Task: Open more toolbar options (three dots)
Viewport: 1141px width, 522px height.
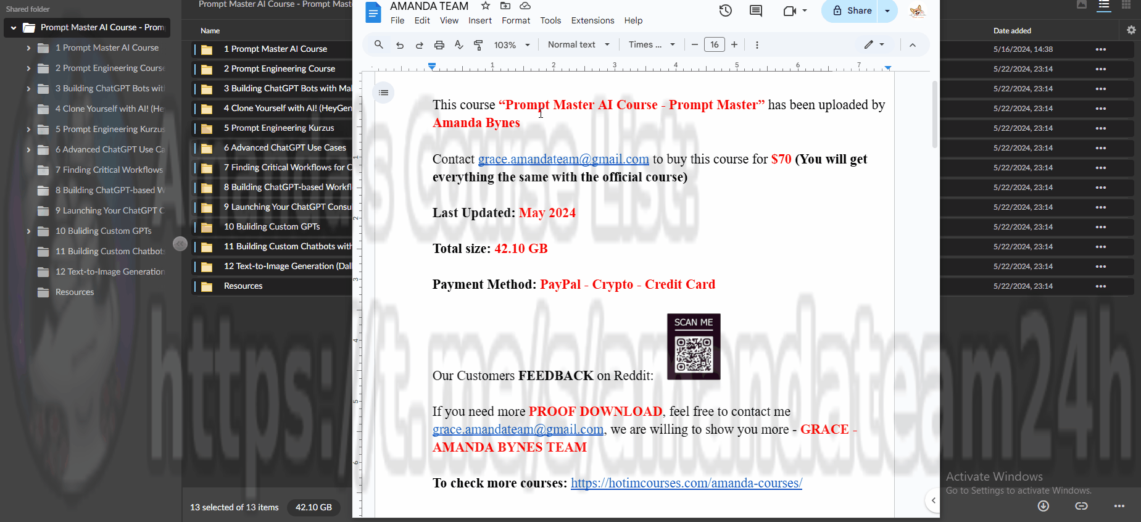Action: click(757, 45)
